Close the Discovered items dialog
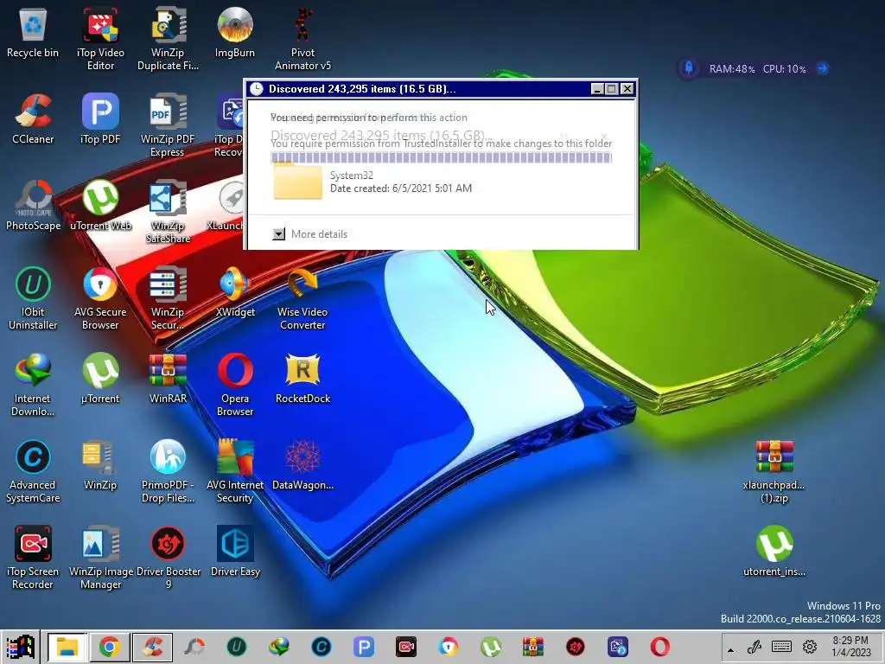This screenshot has height=664, width=885. (627, 89)
